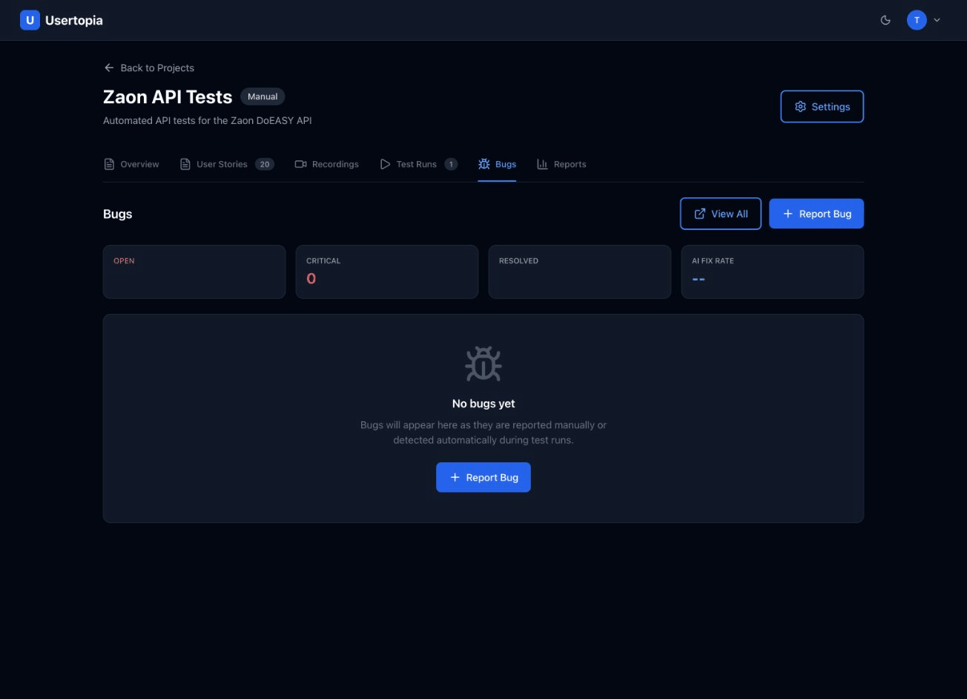Expand the account dropdown chevron
Image resolution: width=967 pixels, height=699 pixels.
[937, 20]
